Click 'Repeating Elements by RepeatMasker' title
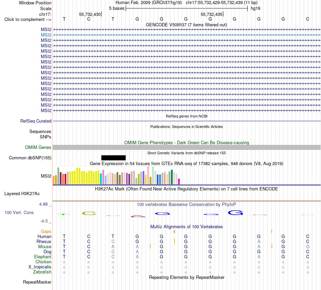The height and width of the screenshot is (290, 321). pyautogui.click(x=187, y=277)
